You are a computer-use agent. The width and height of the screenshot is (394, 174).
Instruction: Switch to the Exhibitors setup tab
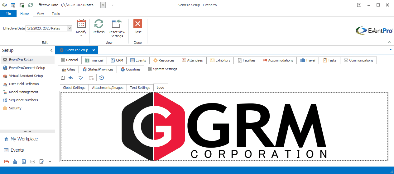(220, 60)
